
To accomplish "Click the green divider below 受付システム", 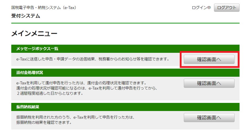I will tap(125, 23).
